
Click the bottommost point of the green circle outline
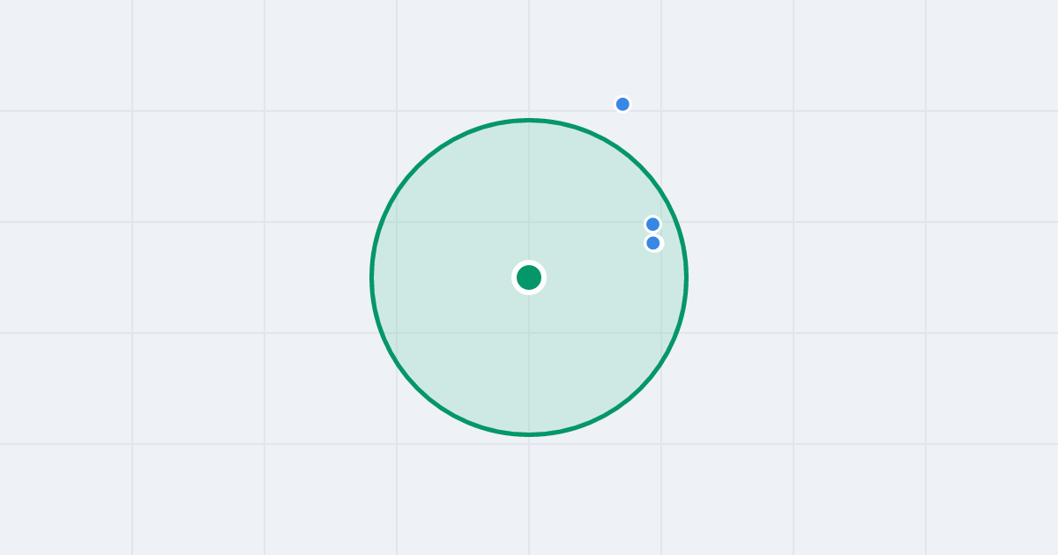[529, 434]
